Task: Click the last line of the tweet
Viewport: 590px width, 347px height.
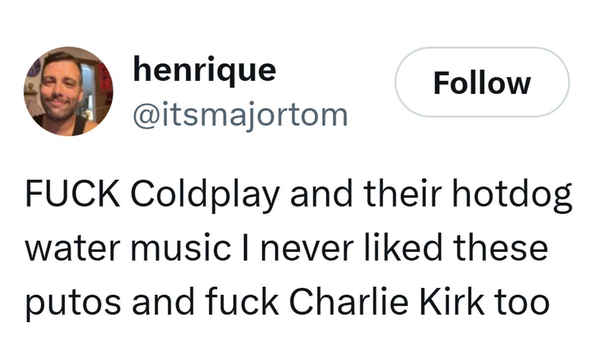Action: pyautogui.click(x=289, y=302)
